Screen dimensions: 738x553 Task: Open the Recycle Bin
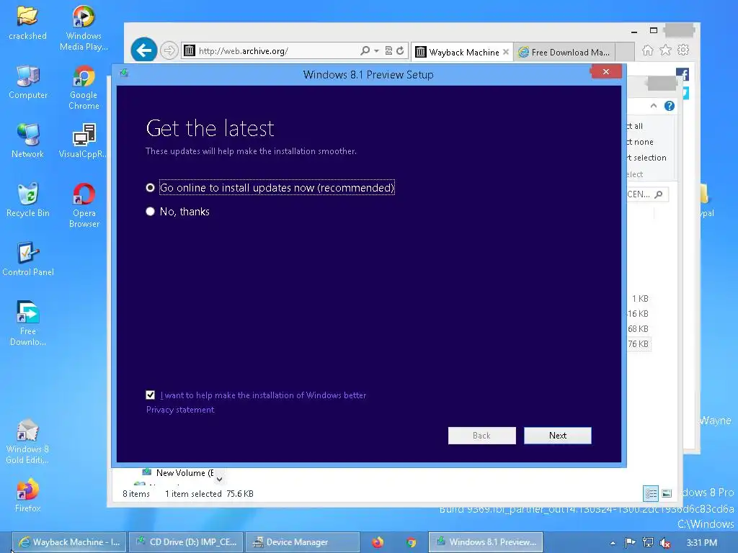pyautogui.click(x=28, y=200)
